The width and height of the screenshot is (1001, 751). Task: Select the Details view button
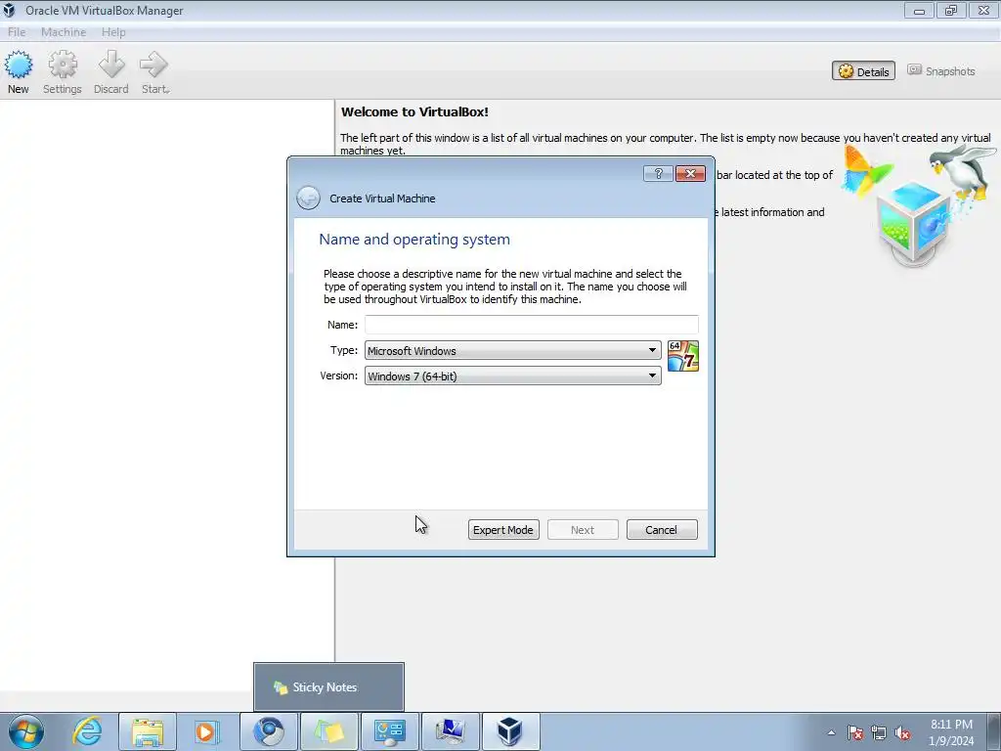[x=863, y=70]
